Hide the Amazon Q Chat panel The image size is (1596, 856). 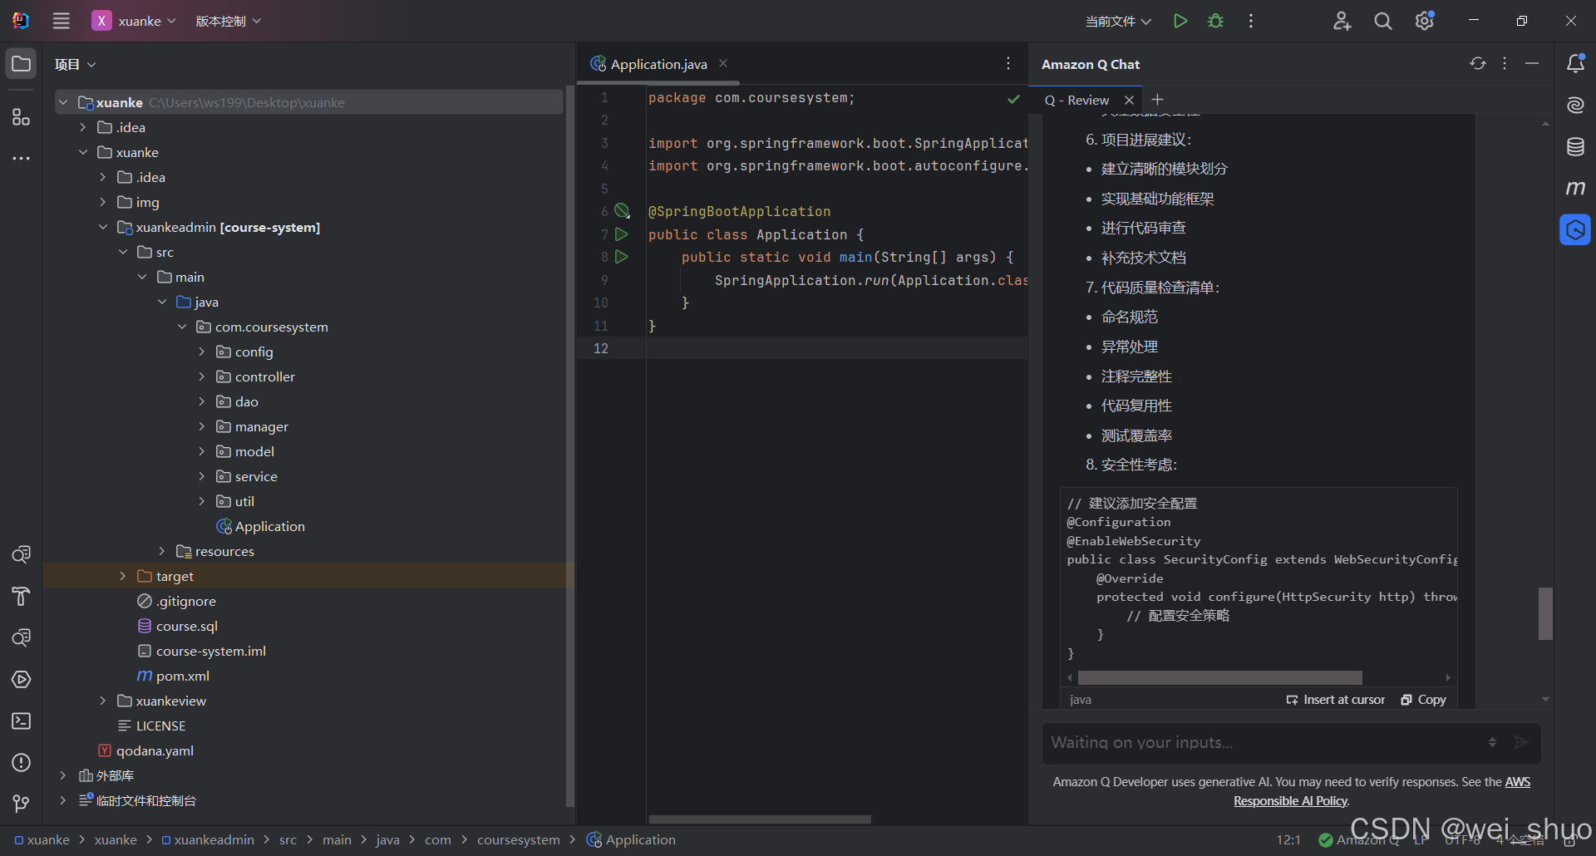(1532, 64)
